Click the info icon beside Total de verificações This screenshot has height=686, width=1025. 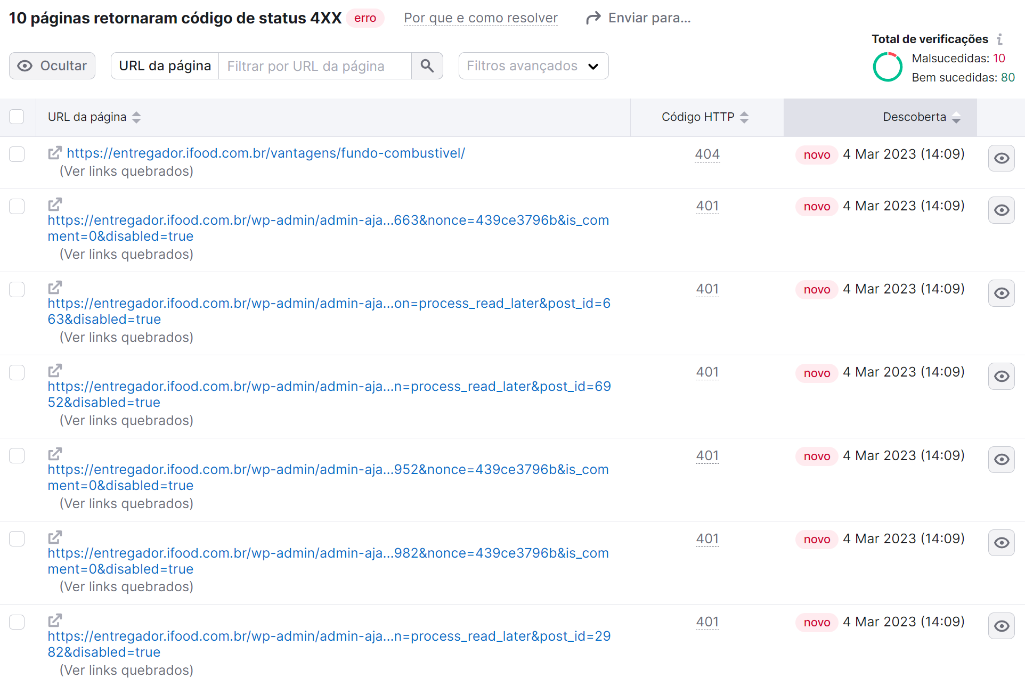click(x=1001, y=39)
